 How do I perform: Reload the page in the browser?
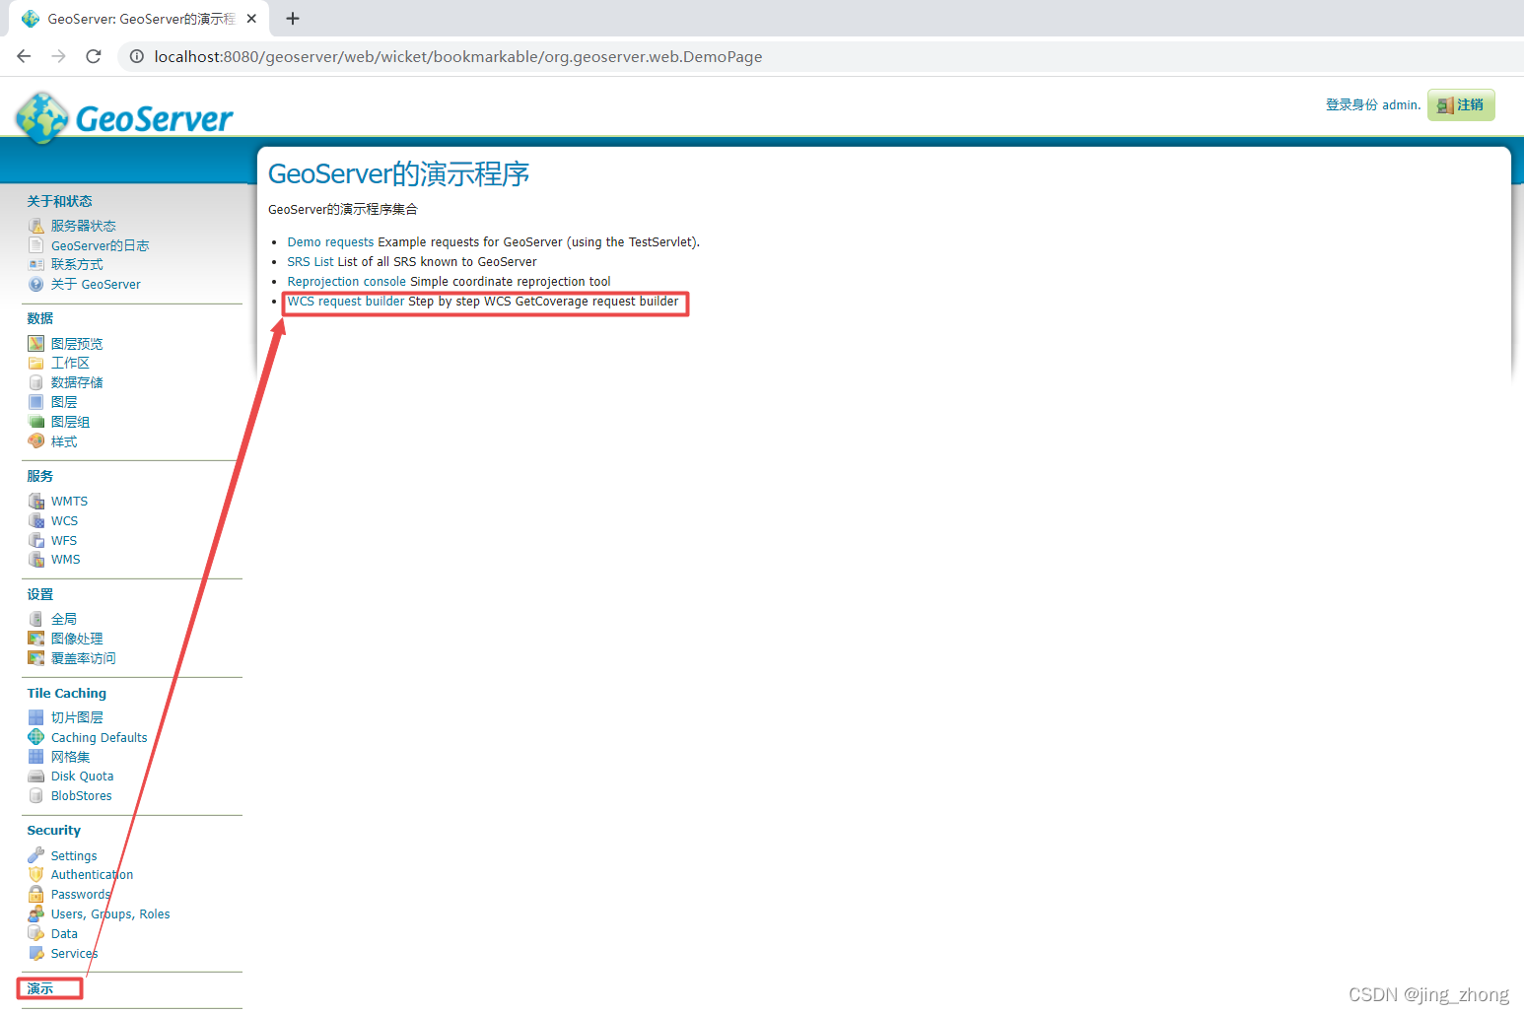click(94, 56)
